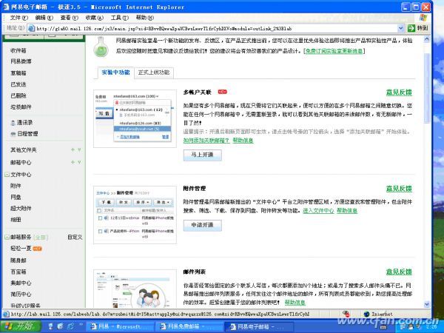Open the 工具 menu
The width and height of the screenshot is (444, 333).
click(119, 18)
